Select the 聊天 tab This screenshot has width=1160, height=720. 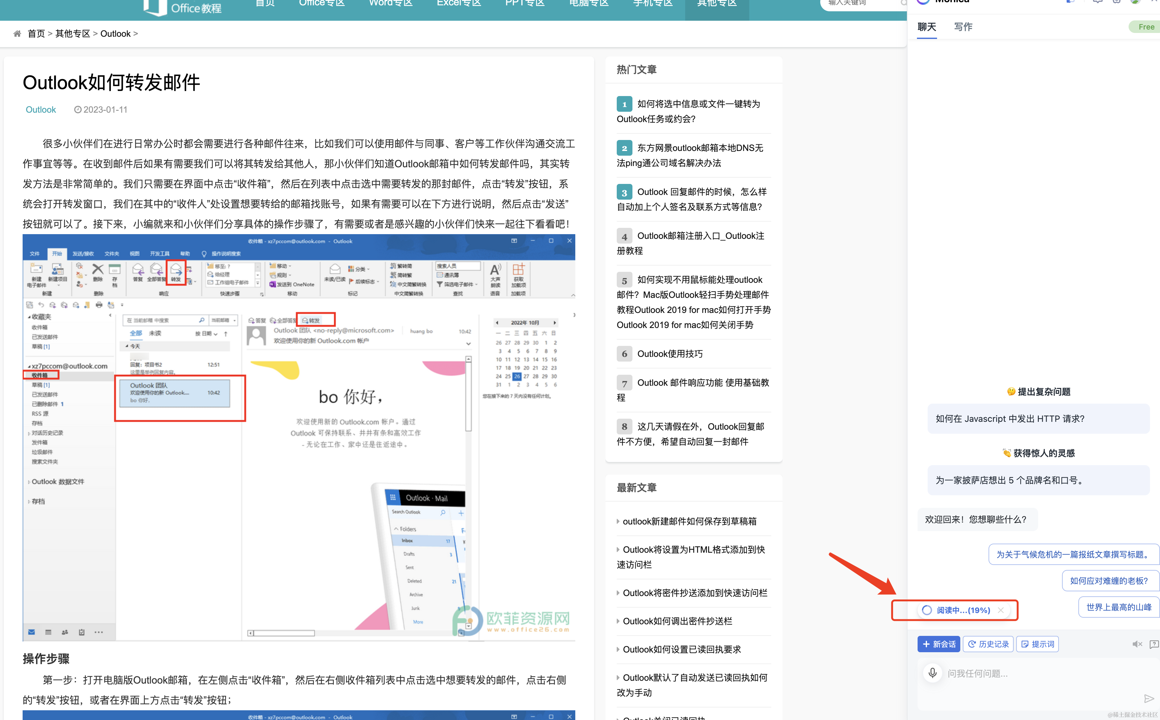coord(927,27)
